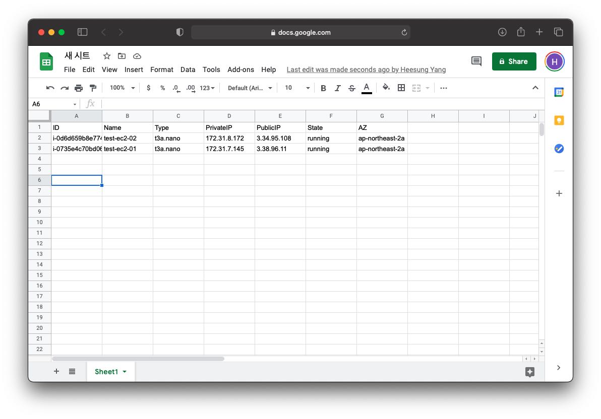Open the Sheet1 tab dropdown arrow
This screenshot has width=601, height=419.
pos(125,372)
